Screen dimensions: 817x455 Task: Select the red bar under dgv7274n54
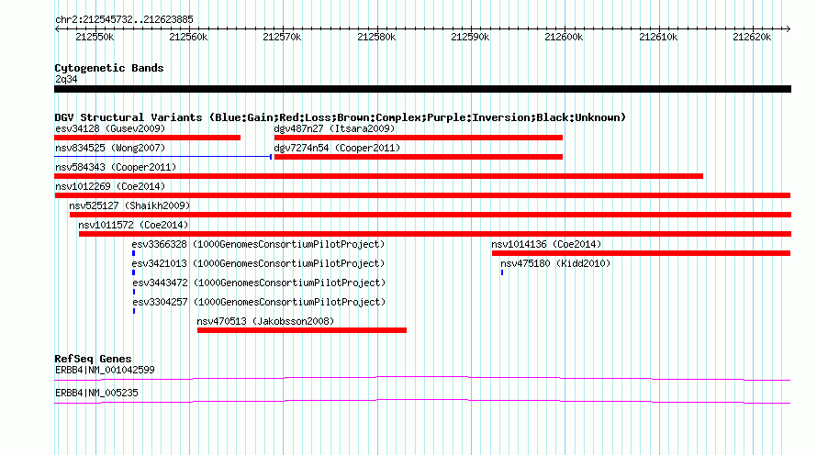point(419,157)
